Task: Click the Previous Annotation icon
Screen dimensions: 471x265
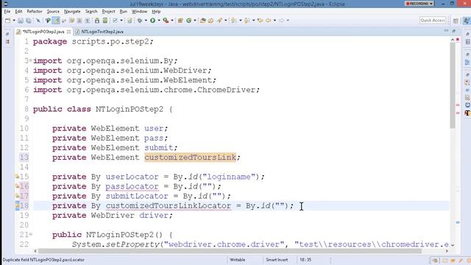Action: tap(247, 21)
